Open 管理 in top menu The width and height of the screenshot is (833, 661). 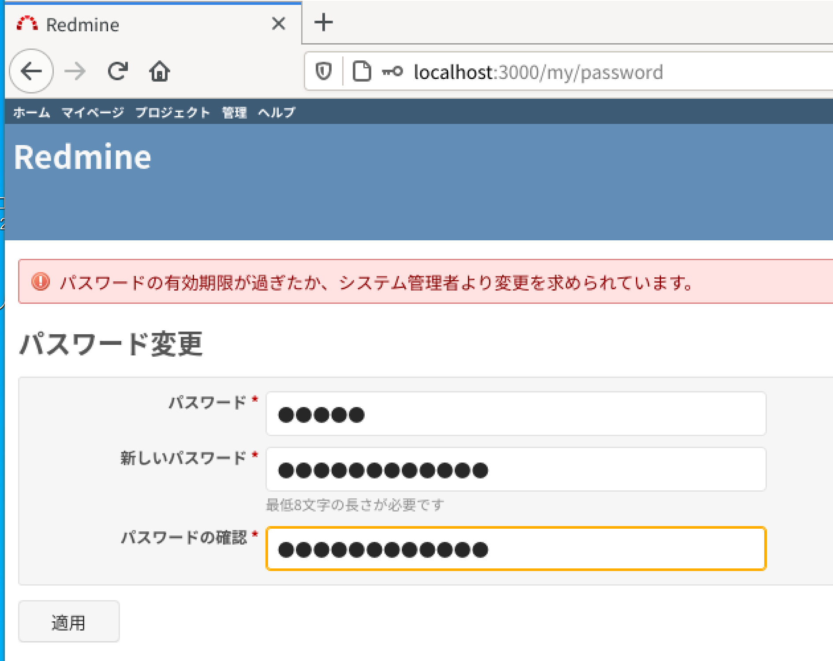tap(234, 112)
